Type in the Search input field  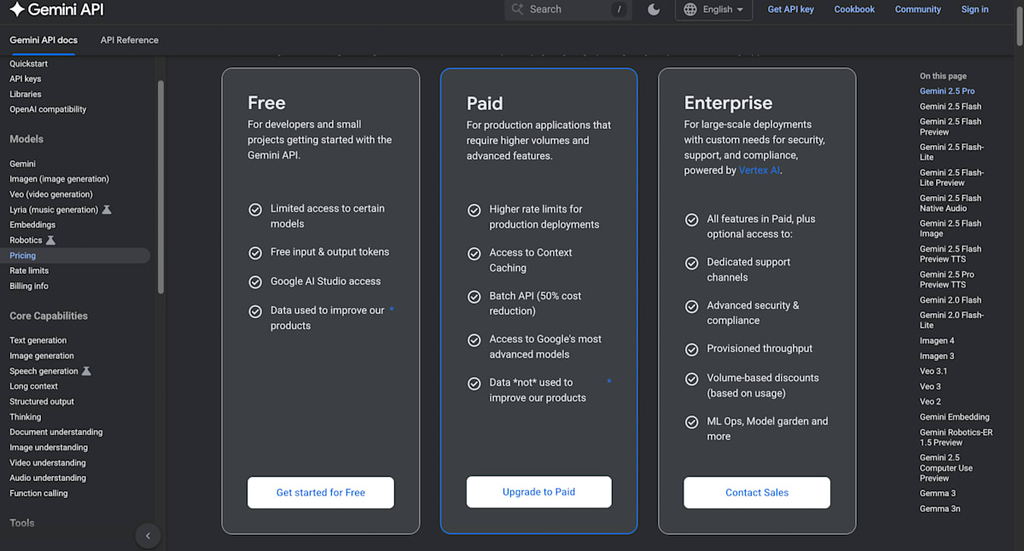click(x=563, y=9)
